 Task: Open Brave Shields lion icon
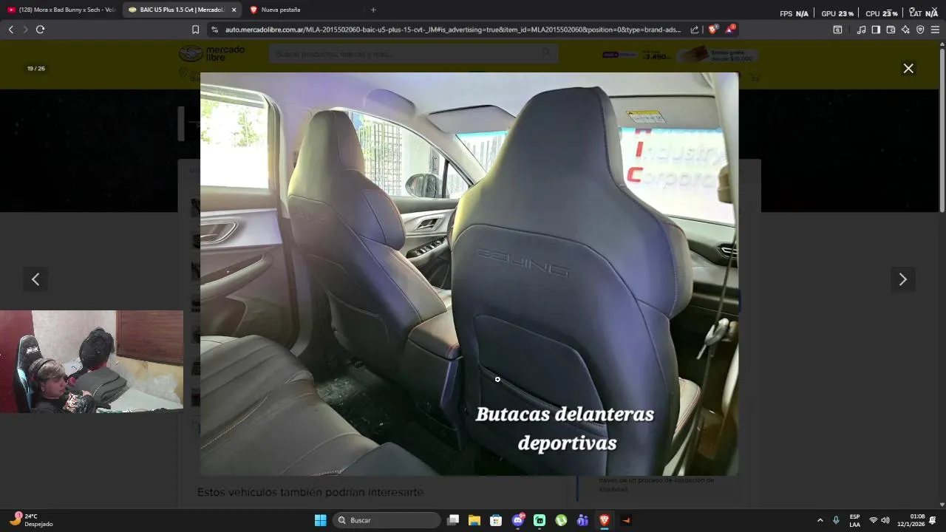[x=712, y=30]
